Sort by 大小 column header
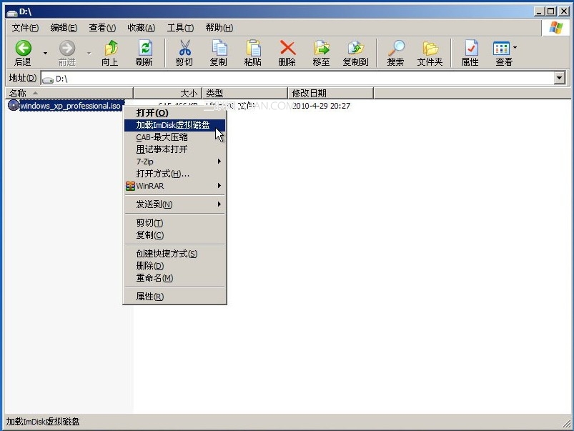The image size is (574, 431). [168, 93]
